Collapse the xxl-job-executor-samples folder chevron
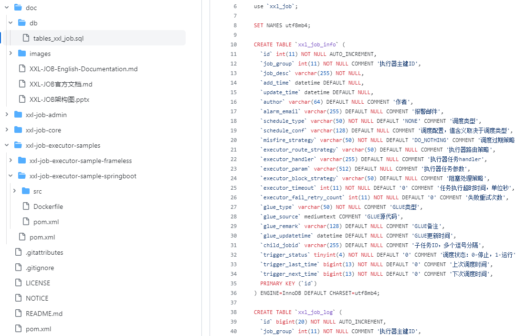 (x=7, y=145)
